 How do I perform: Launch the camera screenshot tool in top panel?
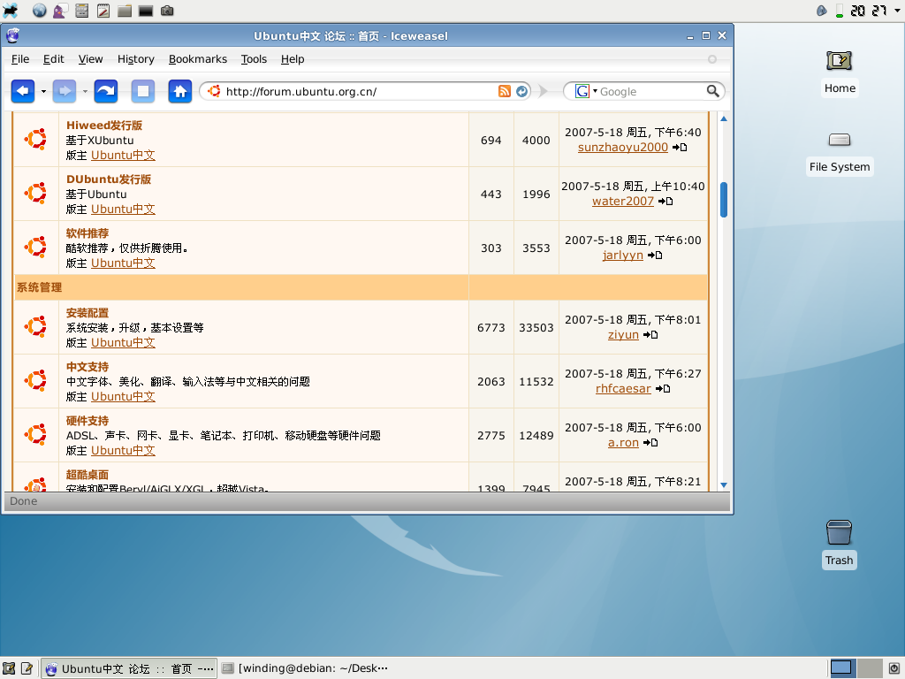tap(167, 11)
